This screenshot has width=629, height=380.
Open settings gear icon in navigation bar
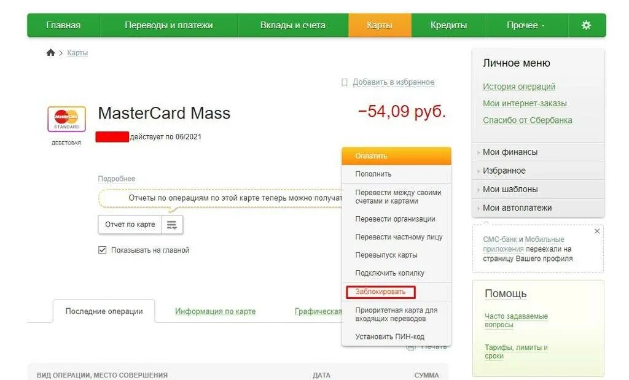(586, 25)
